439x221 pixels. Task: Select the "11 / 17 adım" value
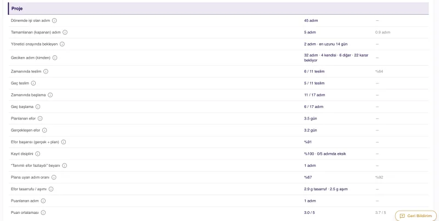coord(314,95)
